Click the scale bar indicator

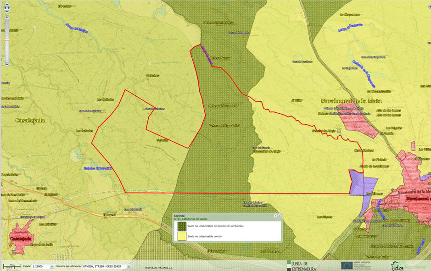[12, 266]
